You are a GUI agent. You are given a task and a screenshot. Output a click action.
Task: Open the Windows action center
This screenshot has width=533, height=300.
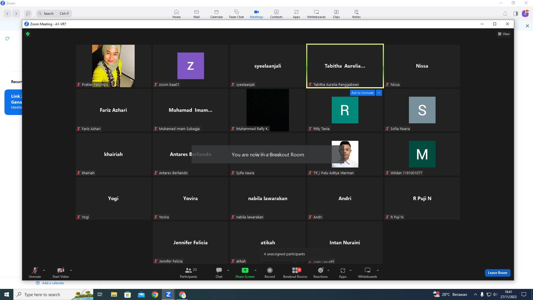pyautogui.click(x=524, y=294)
